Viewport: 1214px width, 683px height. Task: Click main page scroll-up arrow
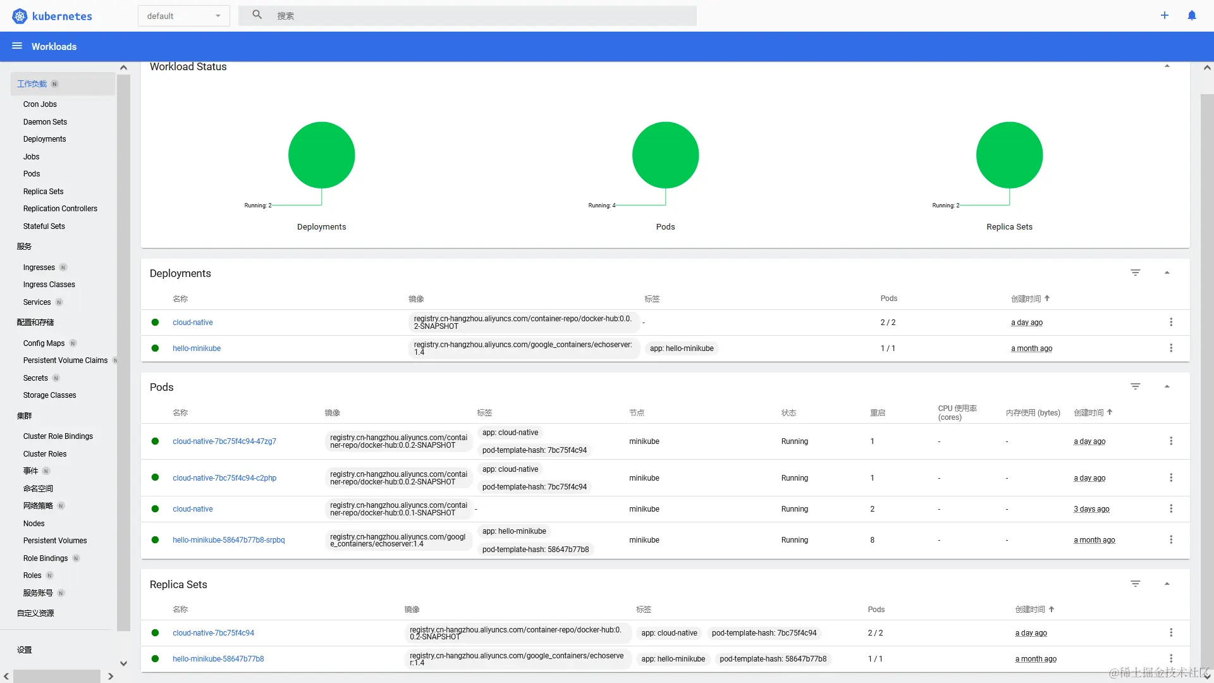1207,68
